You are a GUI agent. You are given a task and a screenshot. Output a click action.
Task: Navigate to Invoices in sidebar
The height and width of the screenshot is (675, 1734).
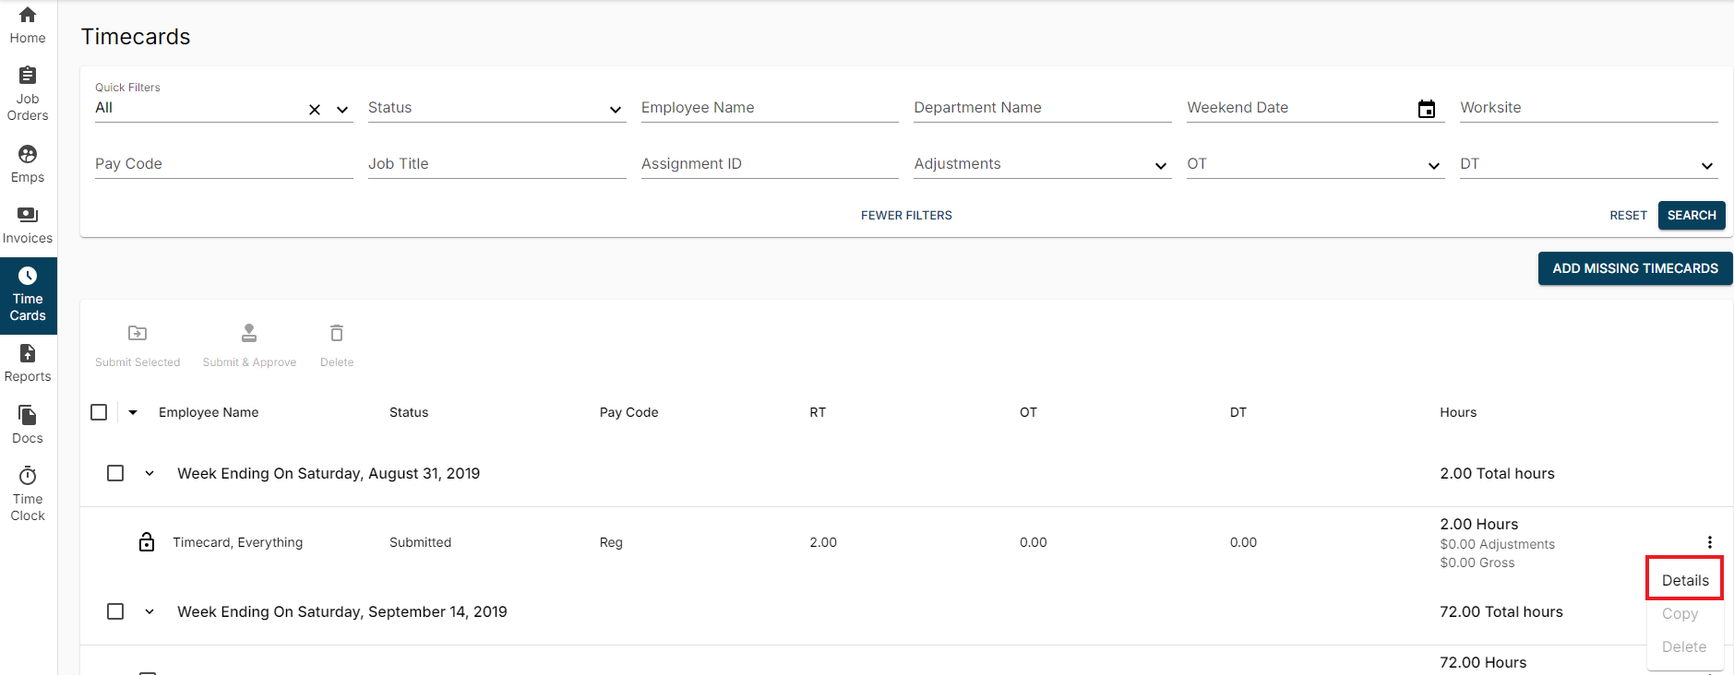(28, 225)
